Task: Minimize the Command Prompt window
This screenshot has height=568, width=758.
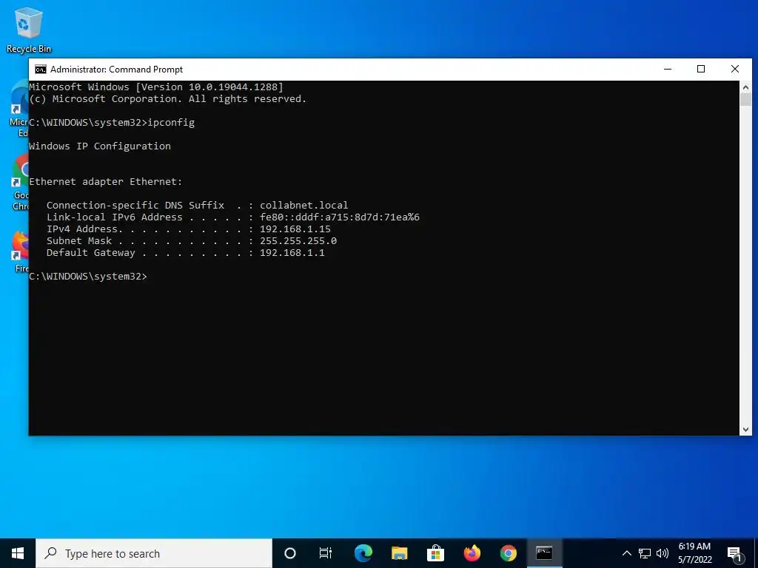Action: point(668,69)
